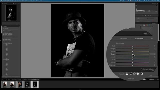The height and width of the screenshot is (90, 160).
Task: Click Navigator preview thumbnail
Action: pos(11,13)
